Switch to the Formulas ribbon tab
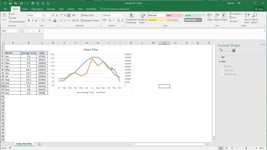This screenshot has width=267, height=150. [51, 9]
